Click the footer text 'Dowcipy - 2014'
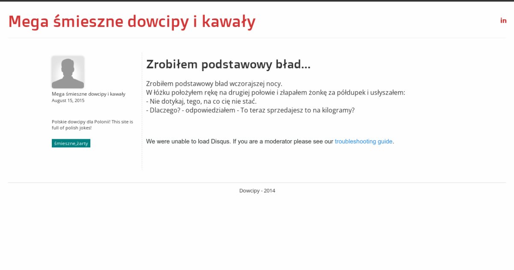 [x=257, y=191]
